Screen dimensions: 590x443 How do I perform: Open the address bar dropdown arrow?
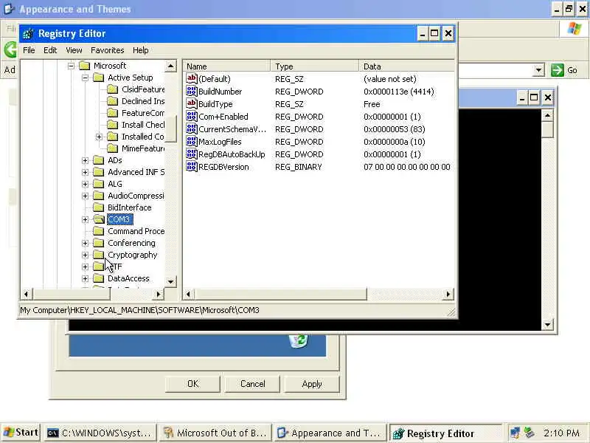(538, 70)
